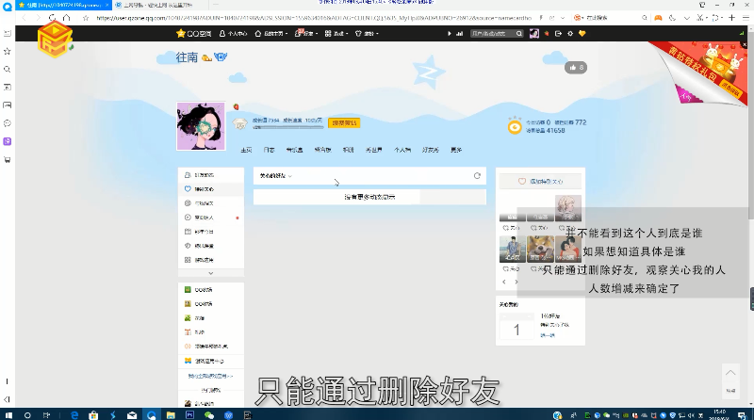
Task: Open the 日志 tab on profile
Action: pyautogui.click(x=269, y=150)
